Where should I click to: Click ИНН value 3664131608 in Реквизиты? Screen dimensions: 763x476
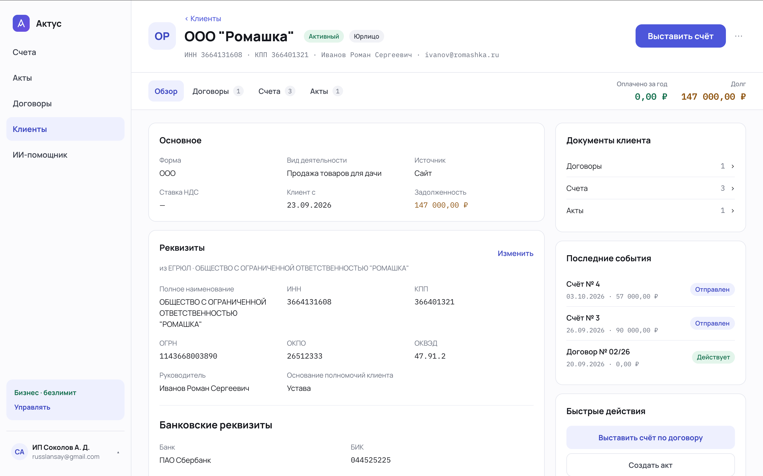click(309, 302)
